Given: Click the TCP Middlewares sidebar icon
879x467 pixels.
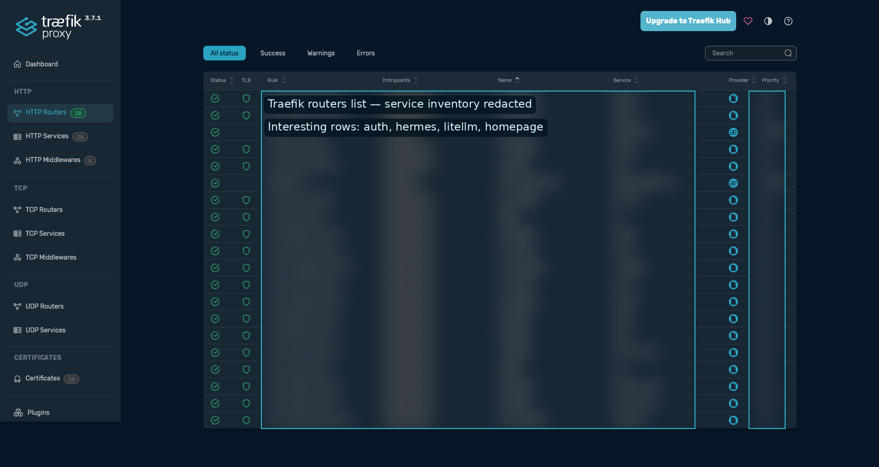Looking at the screenshot, I should 17,257.
